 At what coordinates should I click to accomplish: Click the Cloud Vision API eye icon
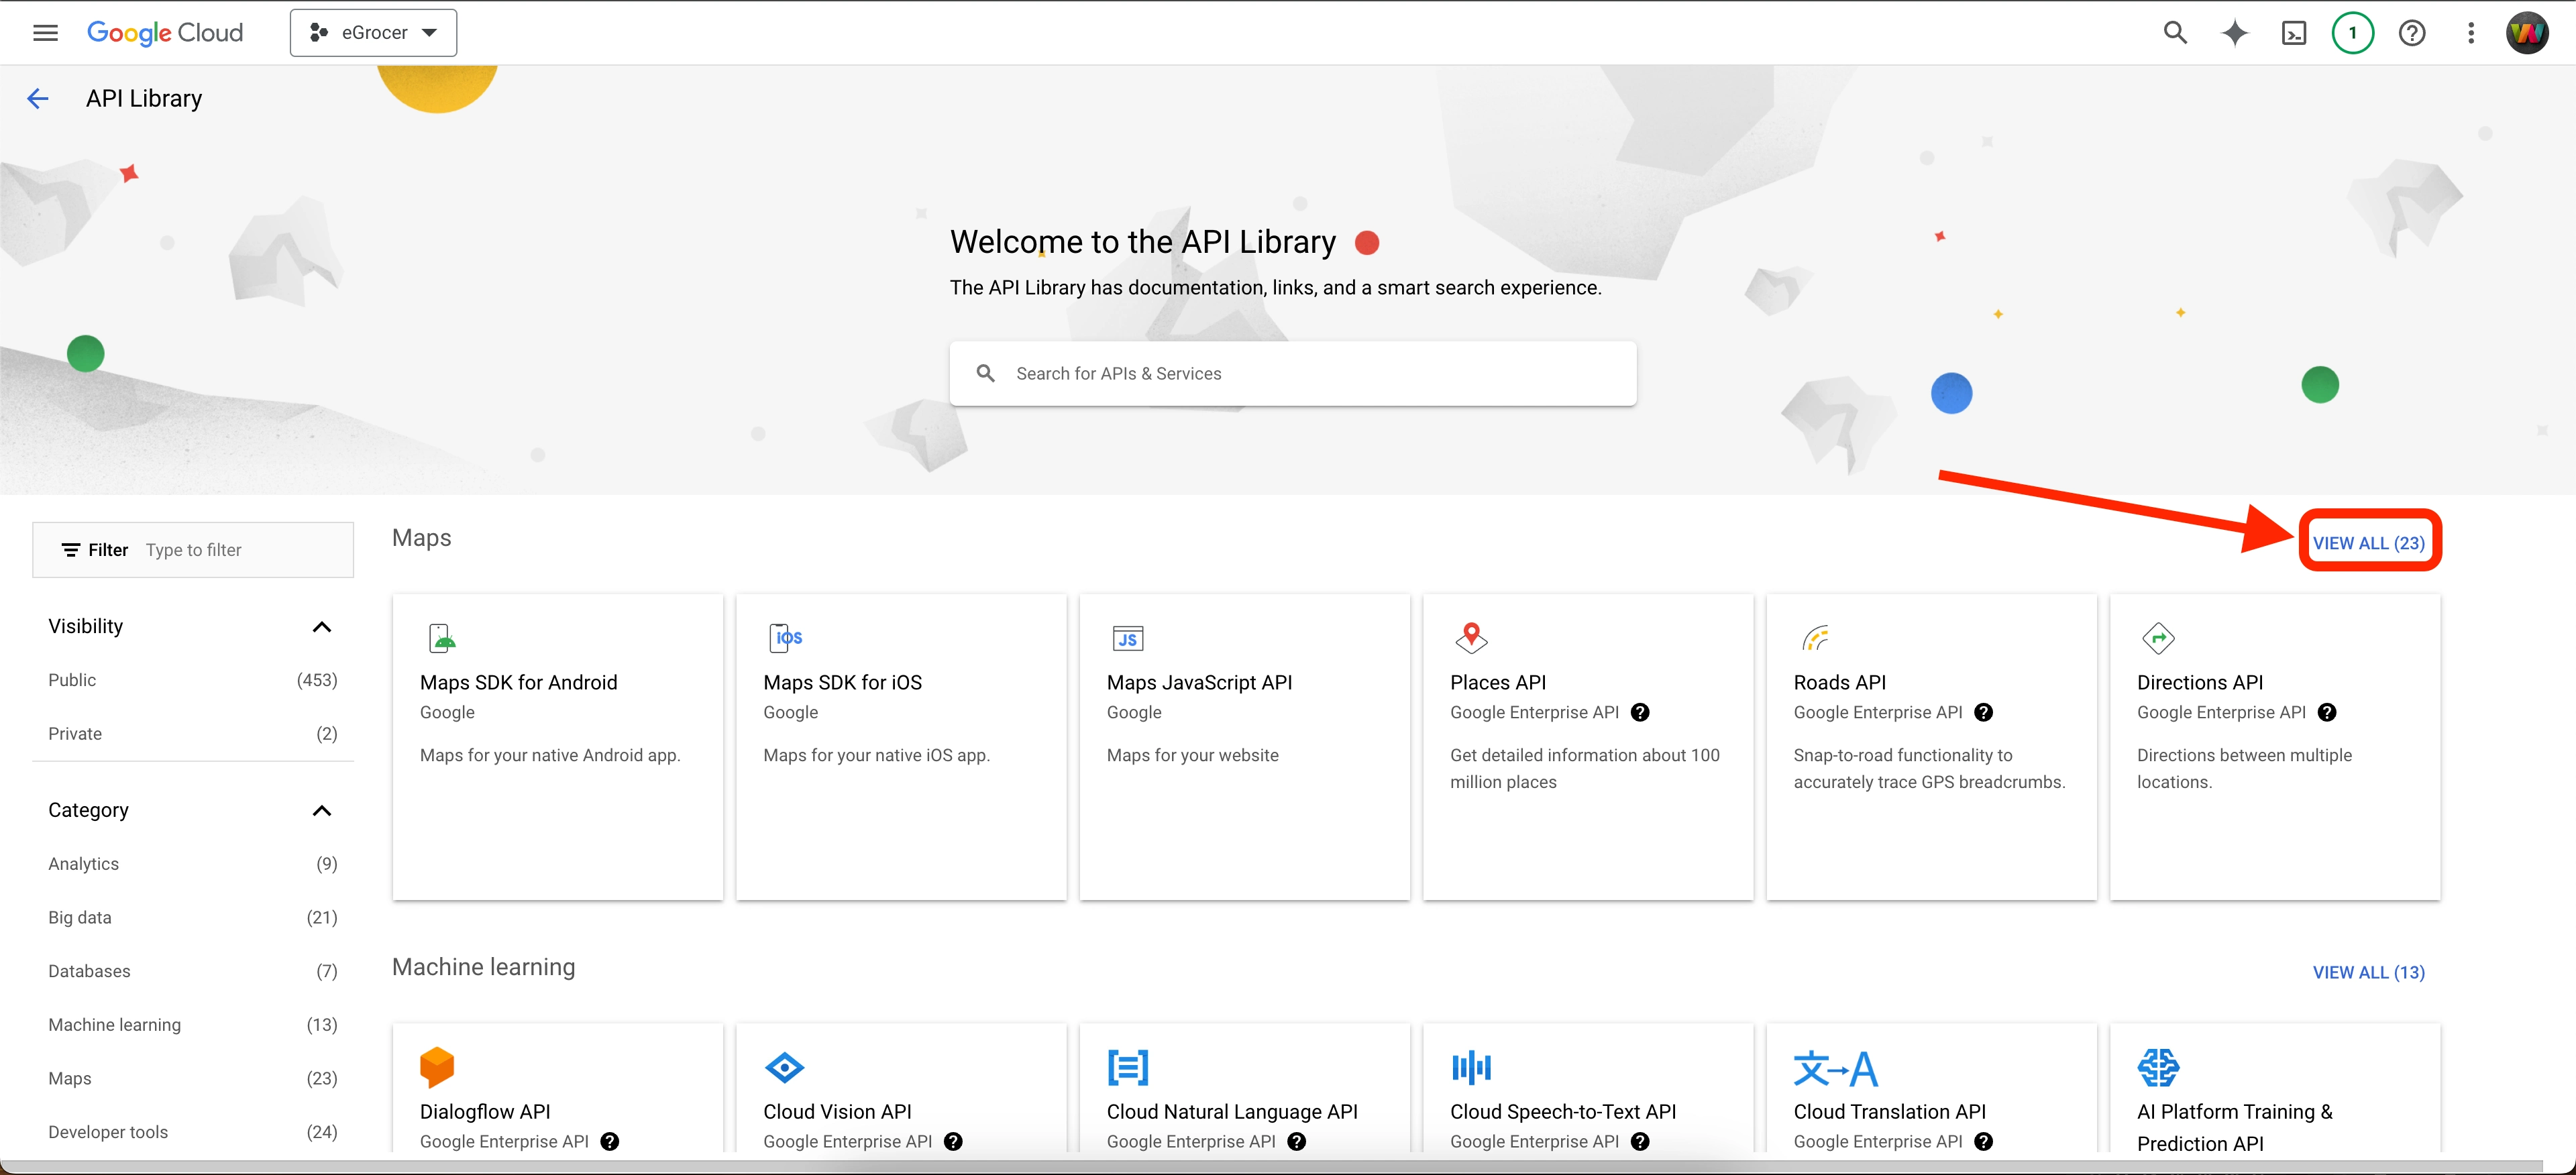(x=784, y=1067)
